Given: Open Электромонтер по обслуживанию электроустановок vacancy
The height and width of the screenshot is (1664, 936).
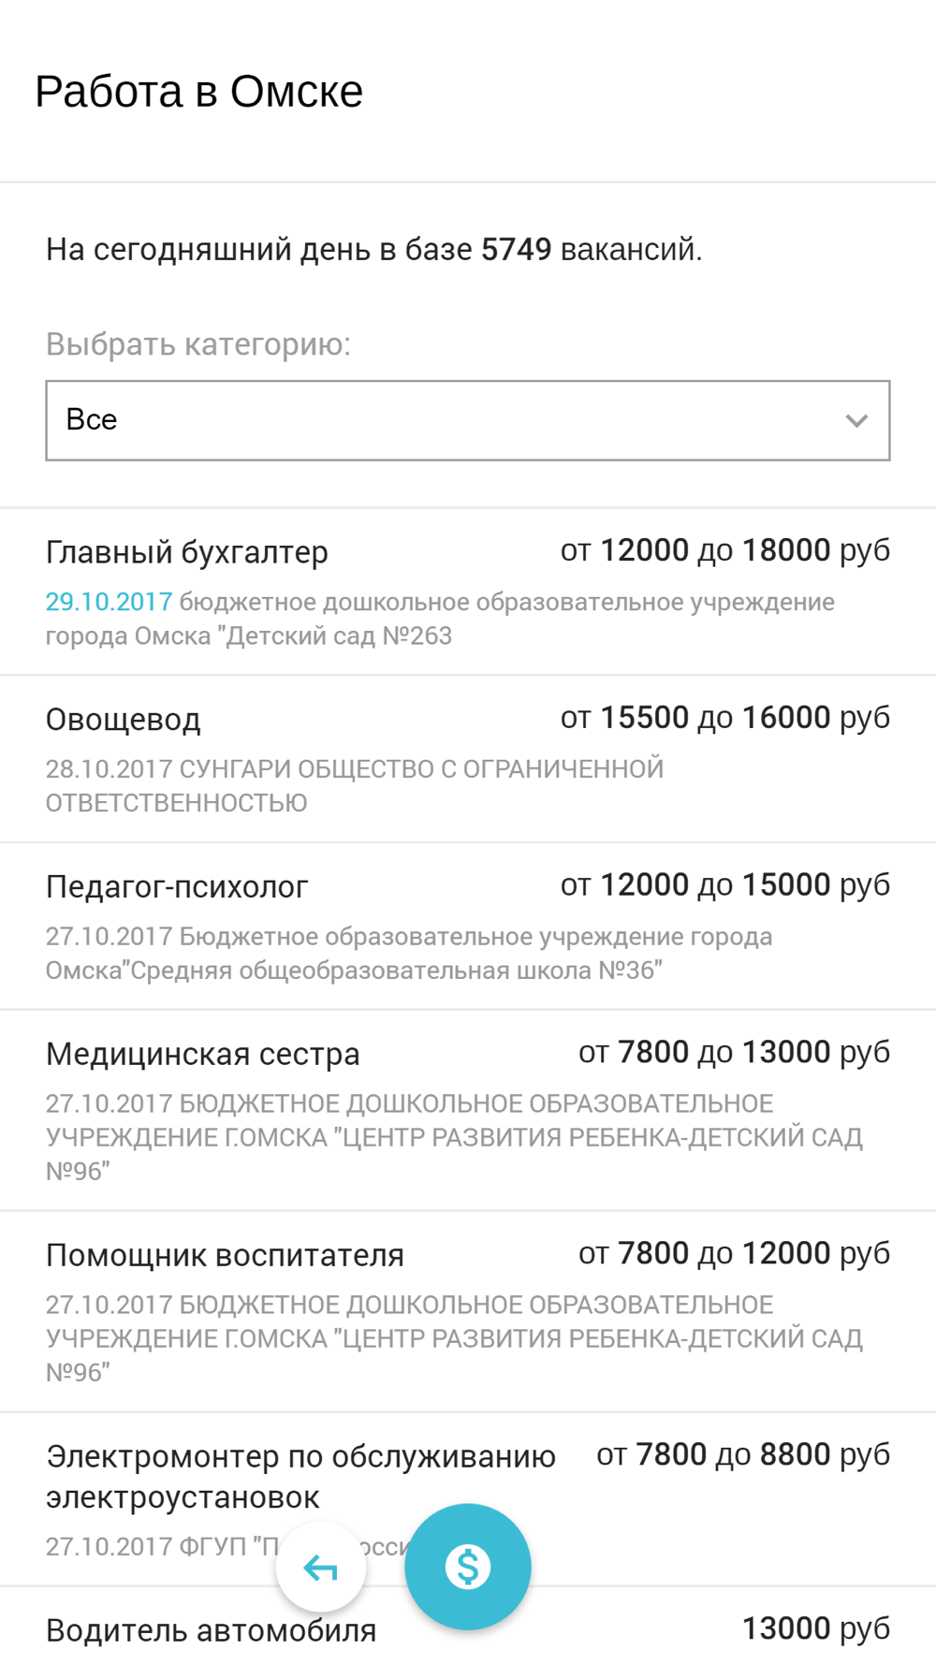Looking at the screenshot, I should pyautogui.click(x=468, y=1500).
